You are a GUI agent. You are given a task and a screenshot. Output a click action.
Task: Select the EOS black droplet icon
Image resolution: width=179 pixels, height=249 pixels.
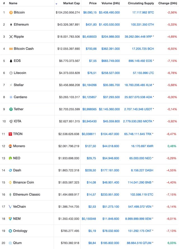click(11, 61)
